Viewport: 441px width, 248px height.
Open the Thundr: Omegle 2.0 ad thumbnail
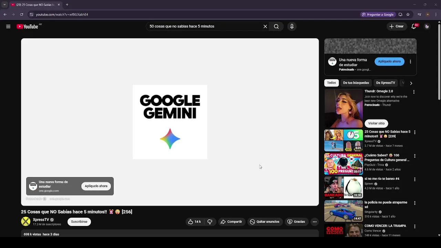(x=343, y=108)
